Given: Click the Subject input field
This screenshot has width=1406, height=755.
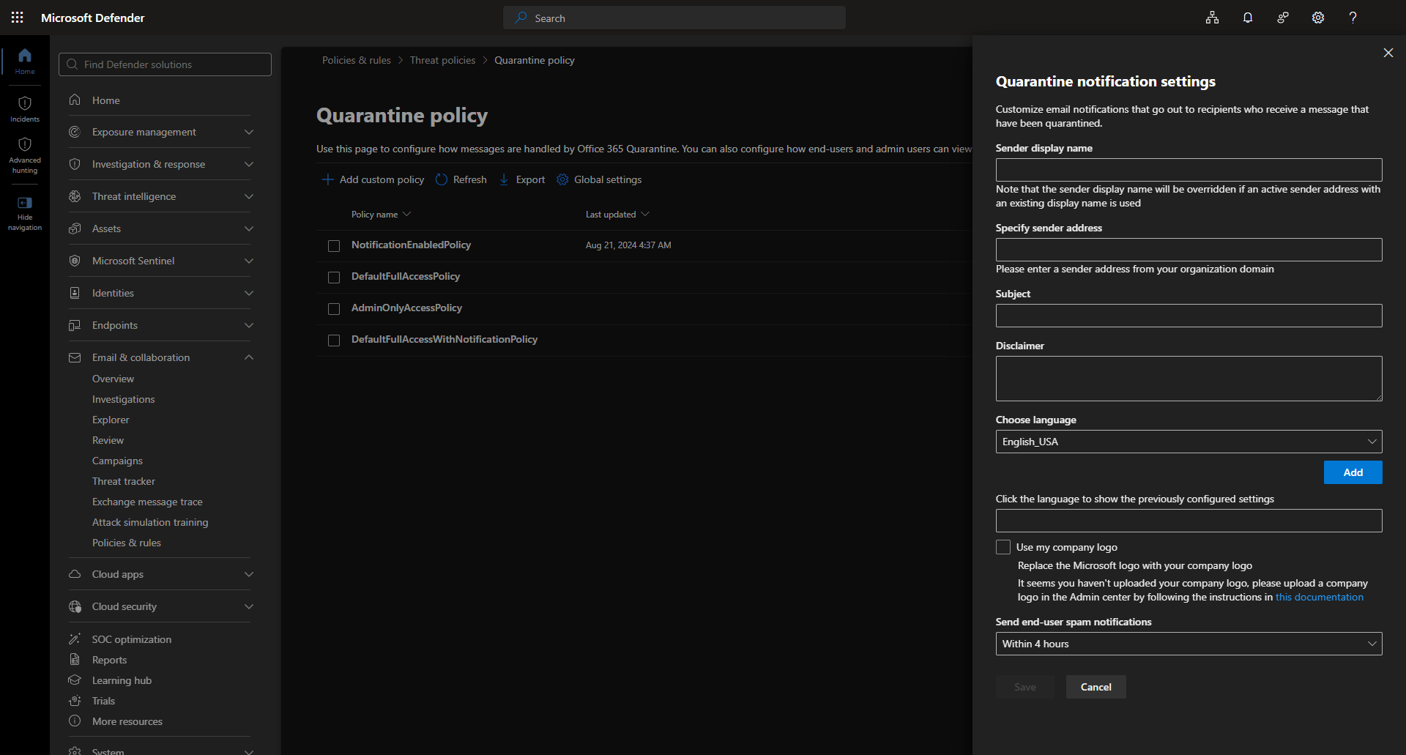Looking at the screenshot, I should pos(1189,316).
